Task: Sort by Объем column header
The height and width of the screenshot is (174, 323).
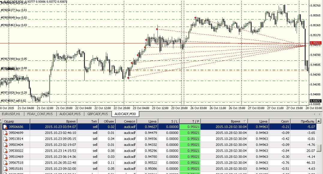Action: point(107,121)
